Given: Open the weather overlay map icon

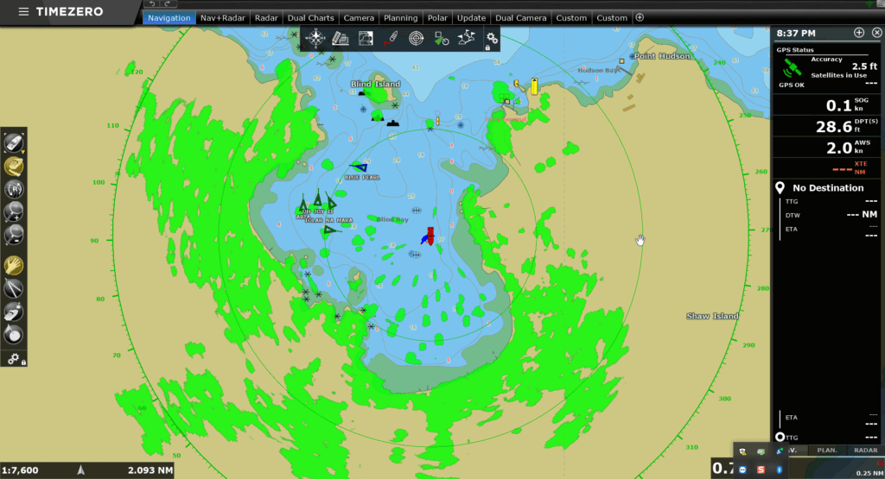Looking at the screenshot, I should (x=366, y=38).
